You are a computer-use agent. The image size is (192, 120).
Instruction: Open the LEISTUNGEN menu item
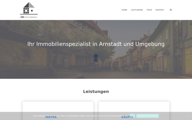[x=137, y=10]
